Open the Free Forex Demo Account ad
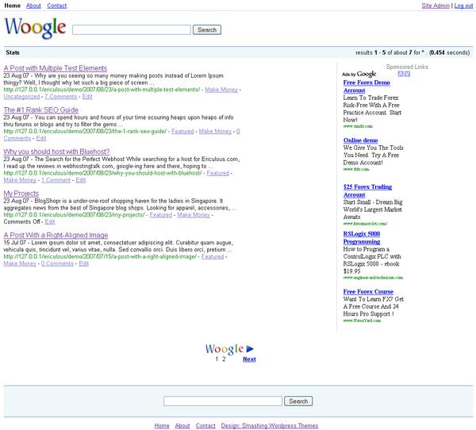This screenshot has width=476, height=430. [x=367, y=86]
